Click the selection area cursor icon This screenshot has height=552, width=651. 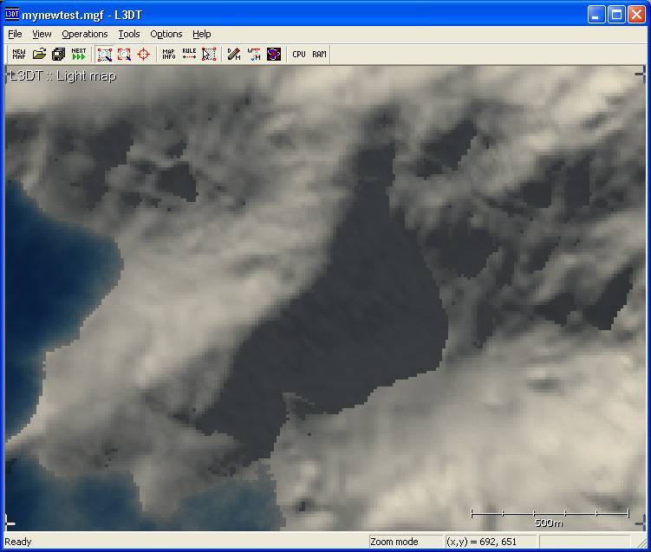point(209,54)
